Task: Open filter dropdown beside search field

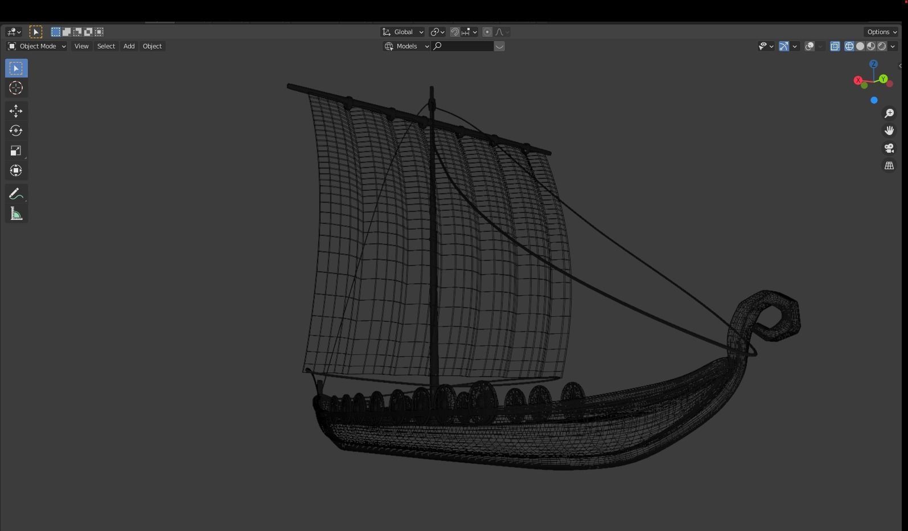Action: [499, 46]
